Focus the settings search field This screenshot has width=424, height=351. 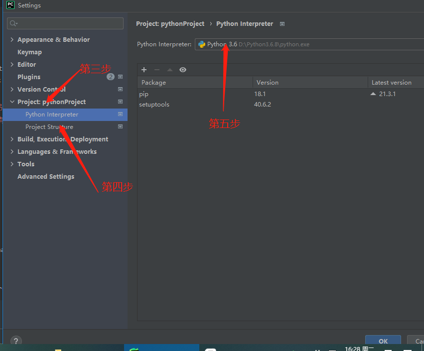[65, 23]
